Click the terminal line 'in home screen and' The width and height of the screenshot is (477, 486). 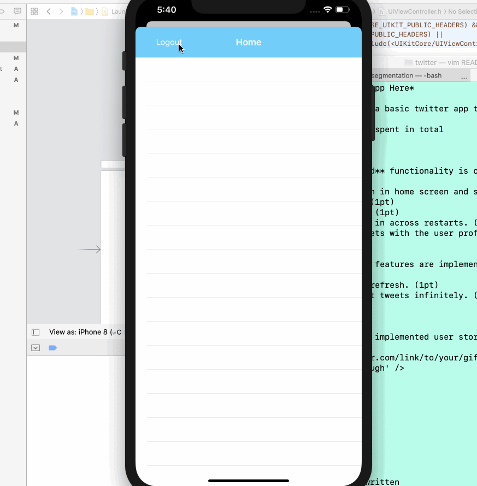pos(425,192)
